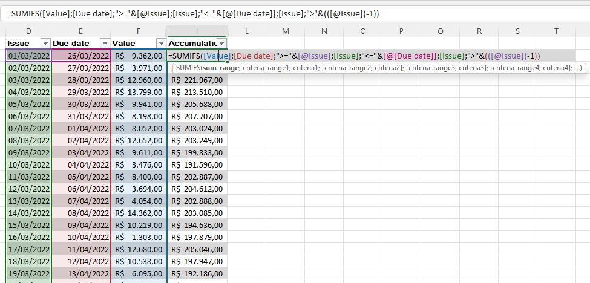Viewport: 590px width, 283px height.
Task: Select Value cell R$ 14.362,00
Action: pos(139,213)
